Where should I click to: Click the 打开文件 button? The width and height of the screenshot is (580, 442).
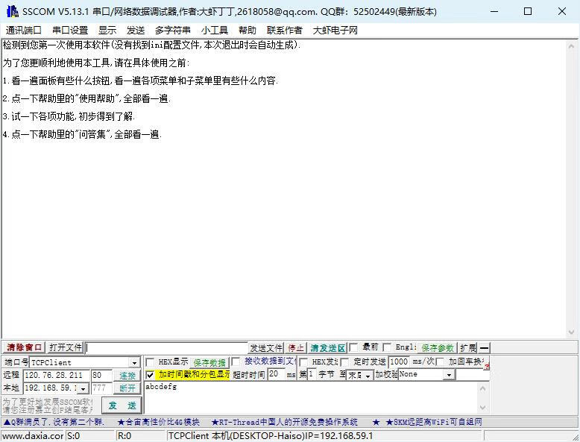tap(66, 348)
